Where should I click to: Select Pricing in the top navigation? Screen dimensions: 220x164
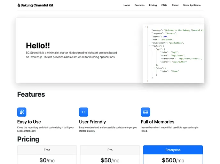153,5
